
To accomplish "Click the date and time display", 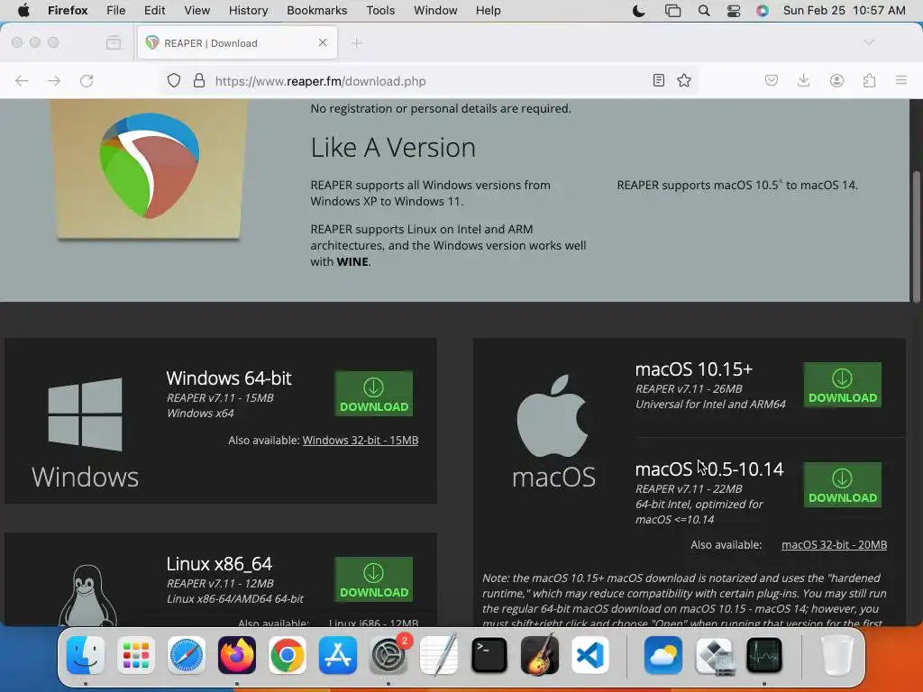I will 844,10.
